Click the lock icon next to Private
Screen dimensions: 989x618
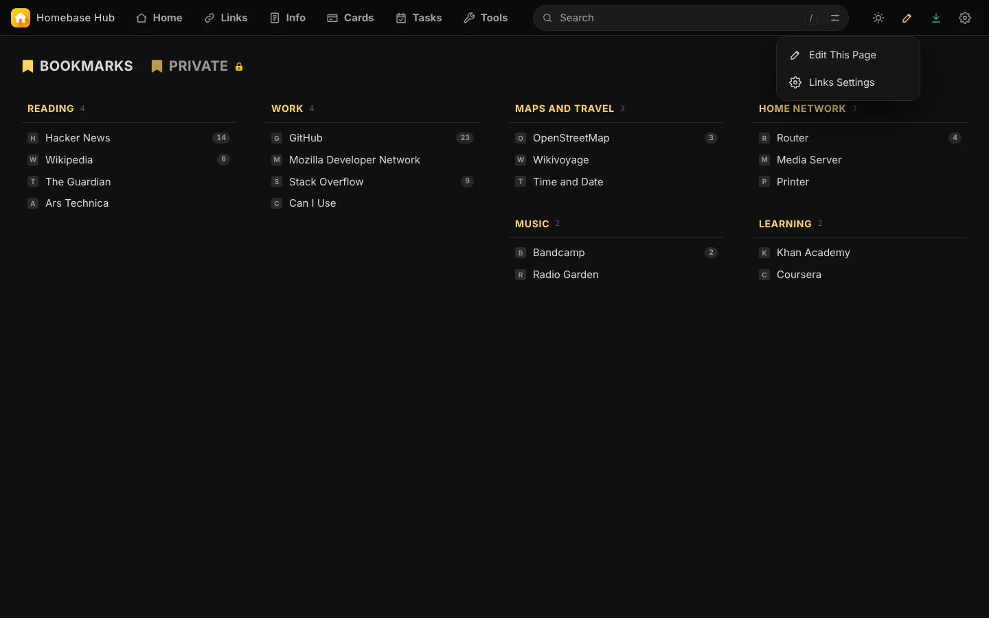[239, 67]
